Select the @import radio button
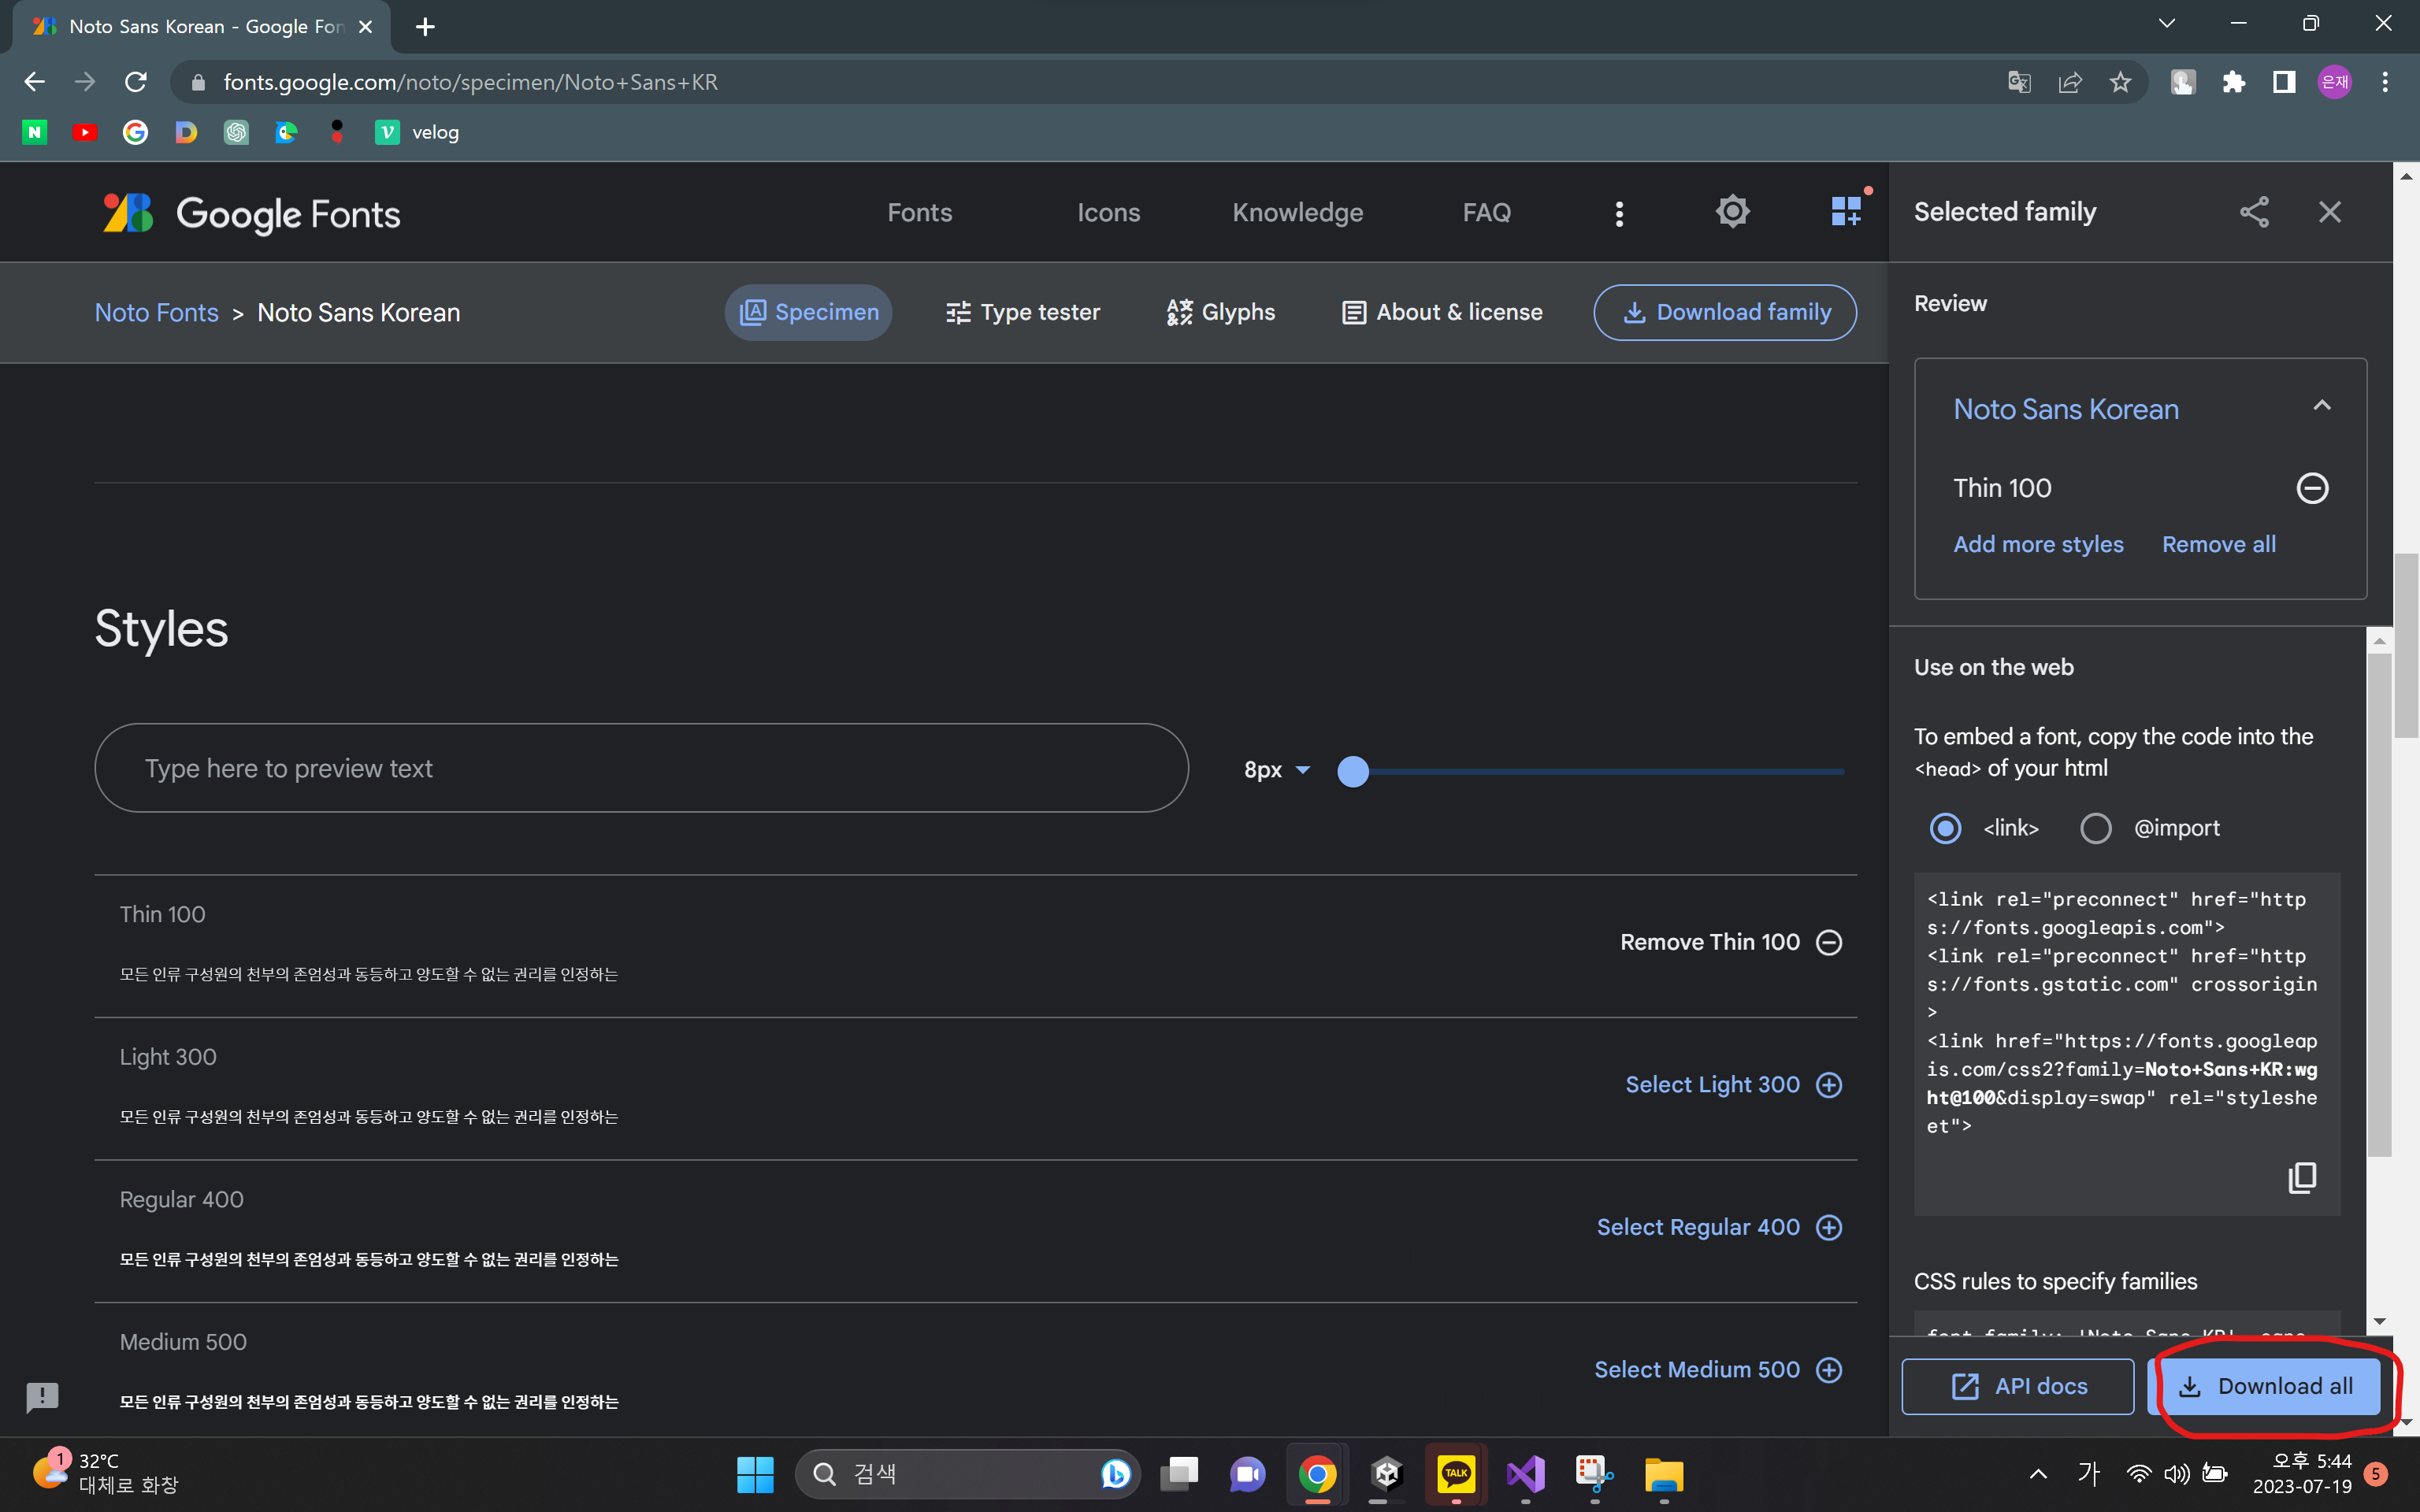 [x=2095, y=828]
